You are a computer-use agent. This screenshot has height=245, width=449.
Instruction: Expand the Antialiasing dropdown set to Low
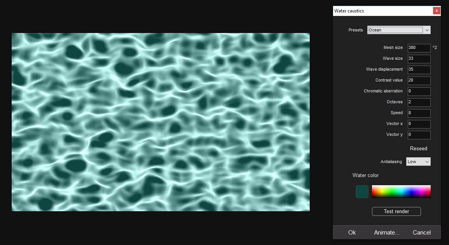point(418,162)
